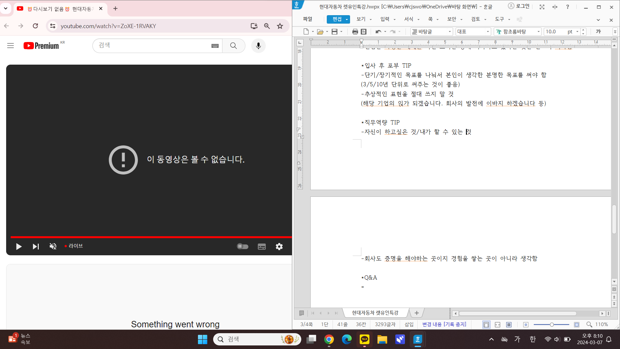Click the Save document icon
This screenshot has height=349, width=620.
334,32
